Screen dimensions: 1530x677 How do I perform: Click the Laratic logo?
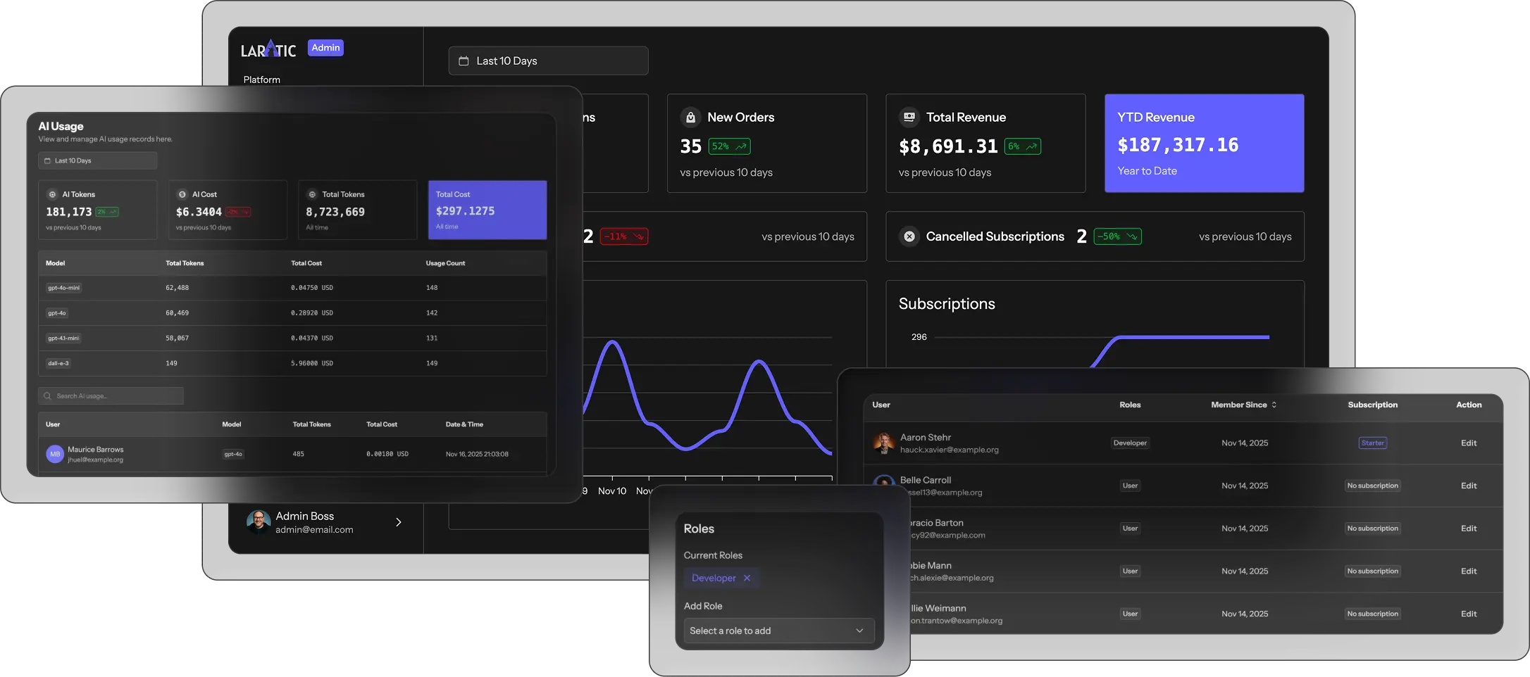pos(268,49)
